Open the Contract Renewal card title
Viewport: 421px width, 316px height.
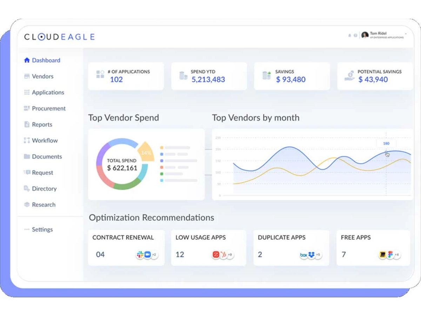(123, 238)
